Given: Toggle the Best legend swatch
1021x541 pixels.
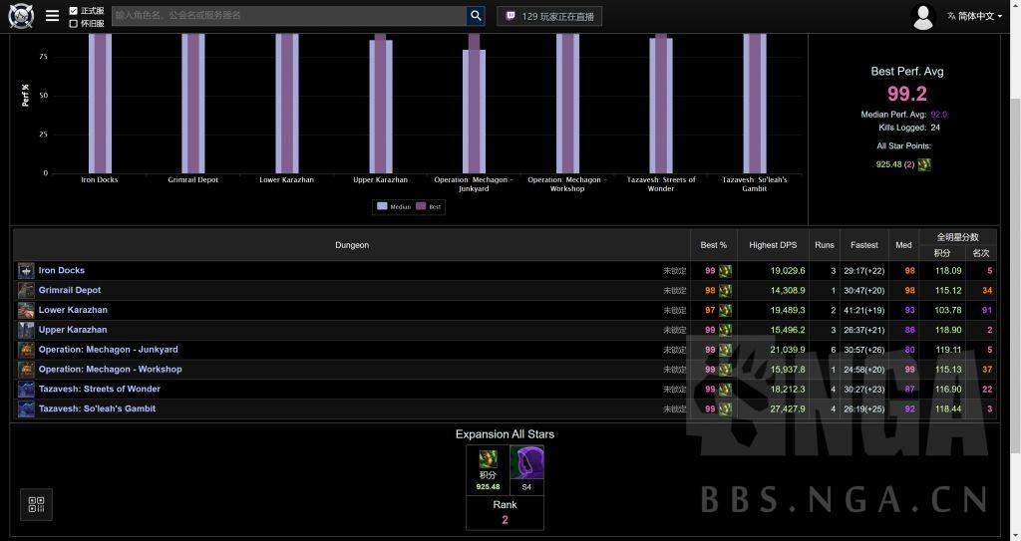Looking at the screenshot, I should (421, 206).
